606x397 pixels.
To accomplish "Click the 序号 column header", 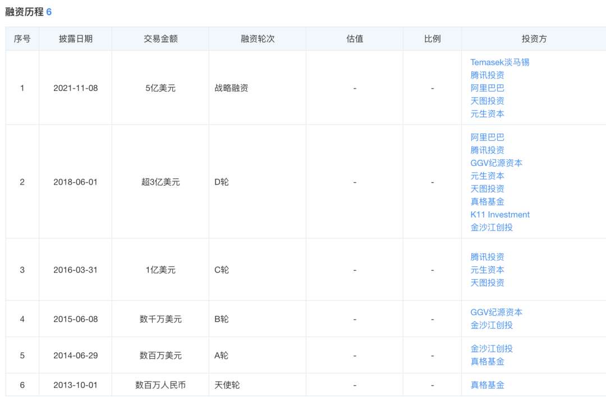I will pyautogui.click(x=22, y=39).
